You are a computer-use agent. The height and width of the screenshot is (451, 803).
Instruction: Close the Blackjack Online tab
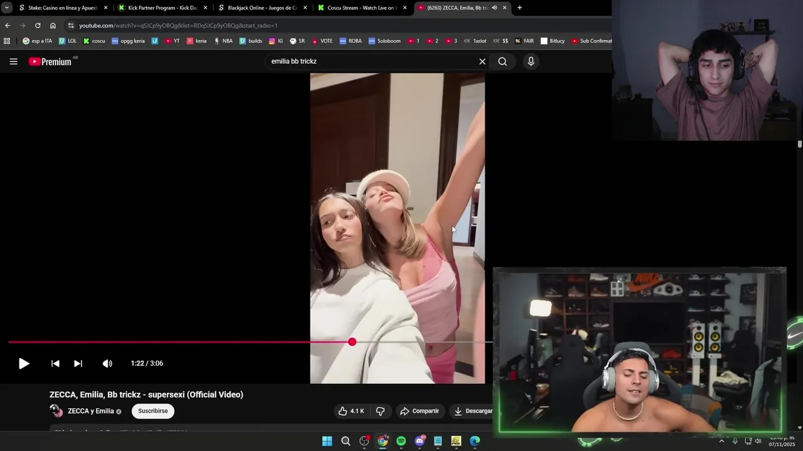(x=305, y=8)
